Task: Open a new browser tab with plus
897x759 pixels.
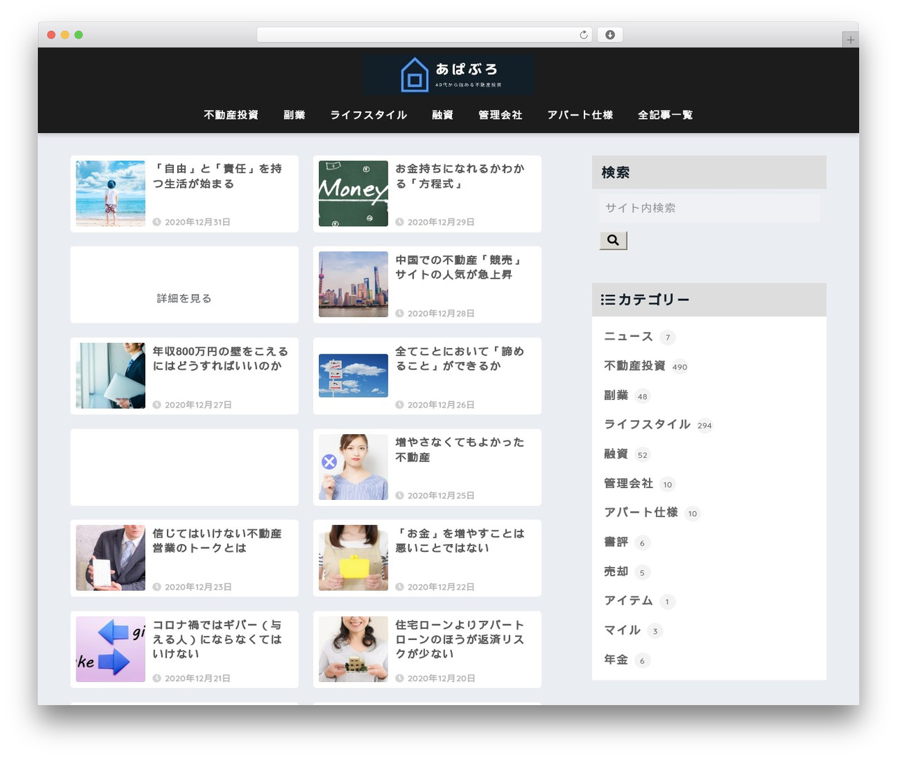Action: pos(850,40)
